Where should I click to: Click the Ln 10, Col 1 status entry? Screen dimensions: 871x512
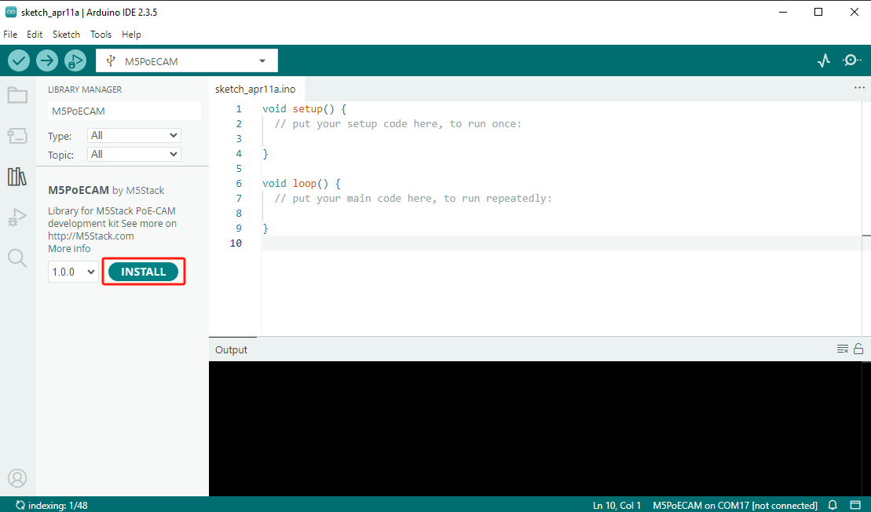(617, 506)
